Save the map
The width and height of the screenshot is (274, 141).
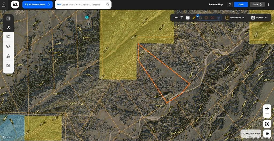point(241,5)
